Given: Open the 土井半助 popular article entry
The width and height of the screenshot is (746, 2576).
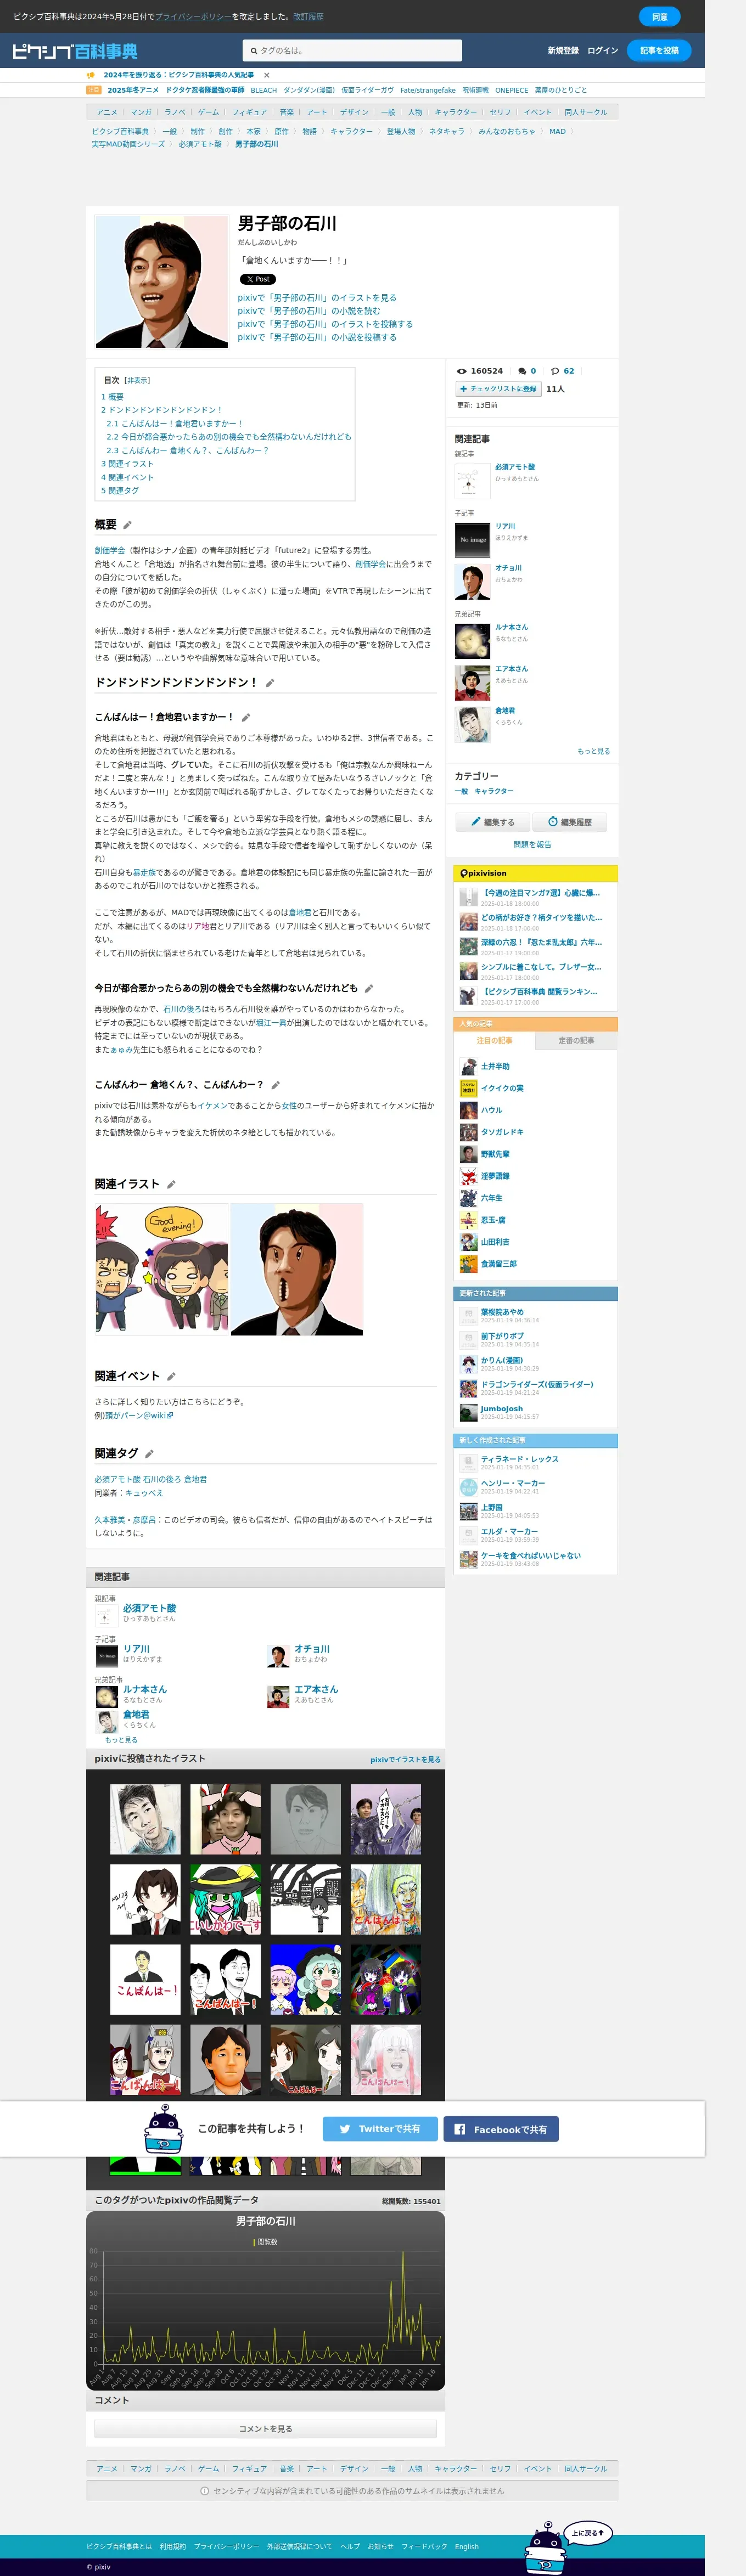Looking at the screenshot, I should (495, 1067).
